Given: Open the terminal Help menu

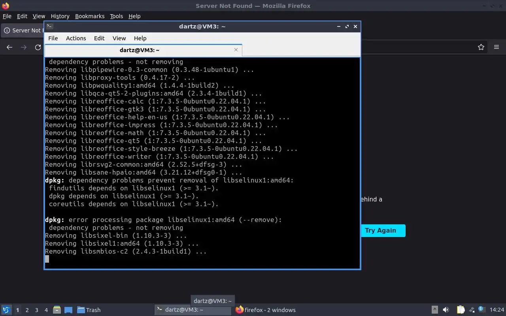Looking at the screenshot, I should tap(140, 38).
